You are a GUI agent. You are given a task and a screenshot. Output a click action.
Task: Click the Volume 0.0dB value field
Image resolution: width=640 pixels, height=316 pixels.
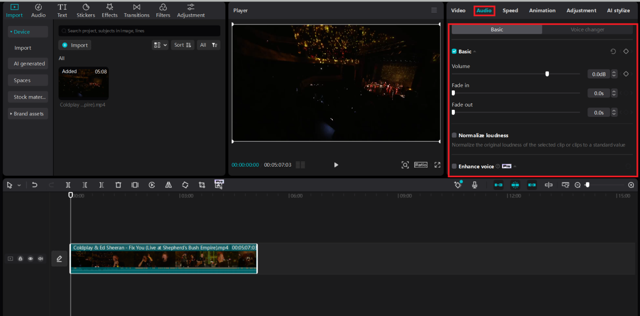click(x=599, y=74)
